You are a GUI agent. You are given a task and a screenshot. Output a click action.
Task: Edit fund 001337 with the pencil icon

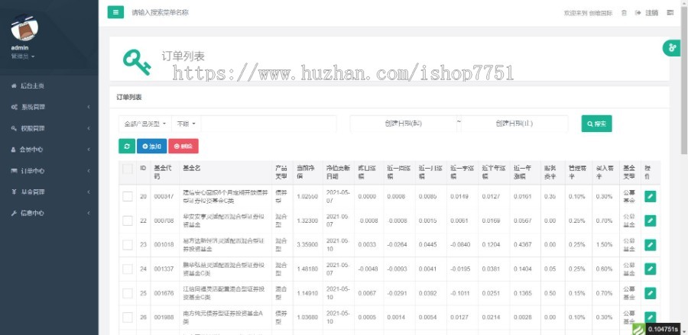(651, 269)
